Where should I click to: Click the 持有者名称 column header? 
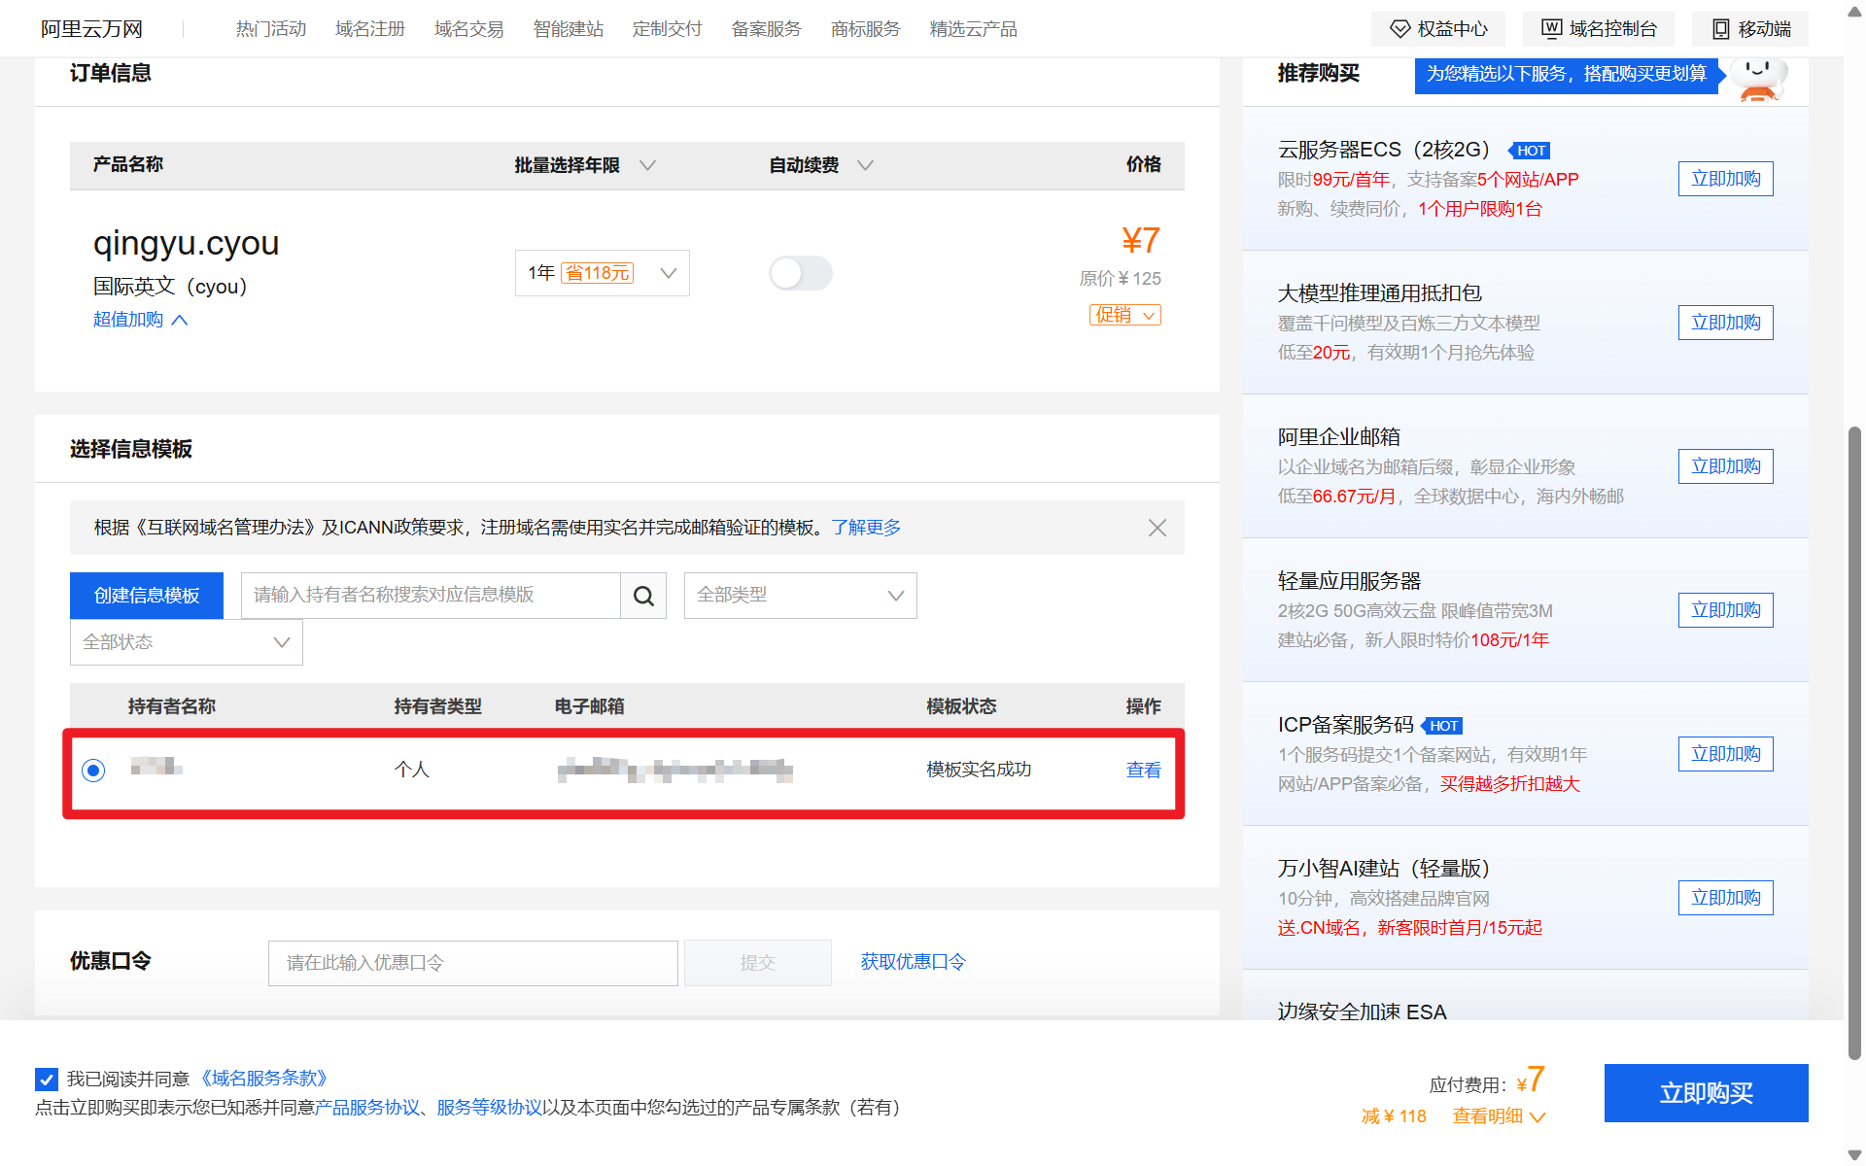pyautogui.click(x=172, y=706)
